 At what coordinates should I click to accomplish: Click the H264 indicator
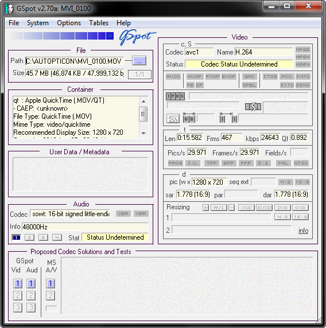click(x=302, y=64)
